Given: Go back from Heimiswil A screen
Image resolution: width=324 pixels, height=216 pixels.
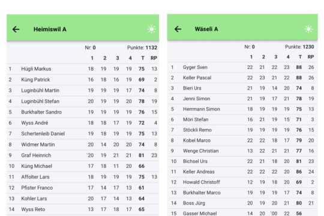Looking at the screenshot, I should point(16,29).
